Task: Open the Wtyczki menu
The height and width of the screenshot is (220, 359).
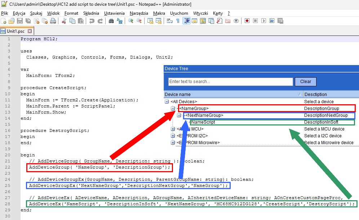Action: [x=200, y=13]
